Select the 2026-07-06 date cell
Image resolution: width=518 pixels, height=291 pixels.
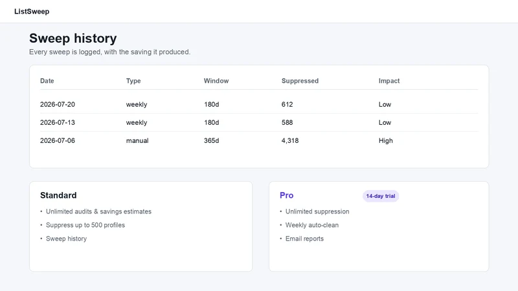pyautogui.click(x=58, y=140)
